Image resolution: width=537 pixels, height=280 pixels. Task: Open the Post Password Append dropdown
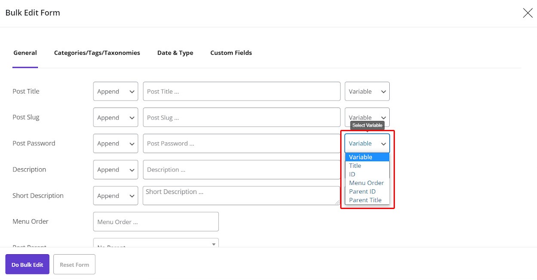115,143
